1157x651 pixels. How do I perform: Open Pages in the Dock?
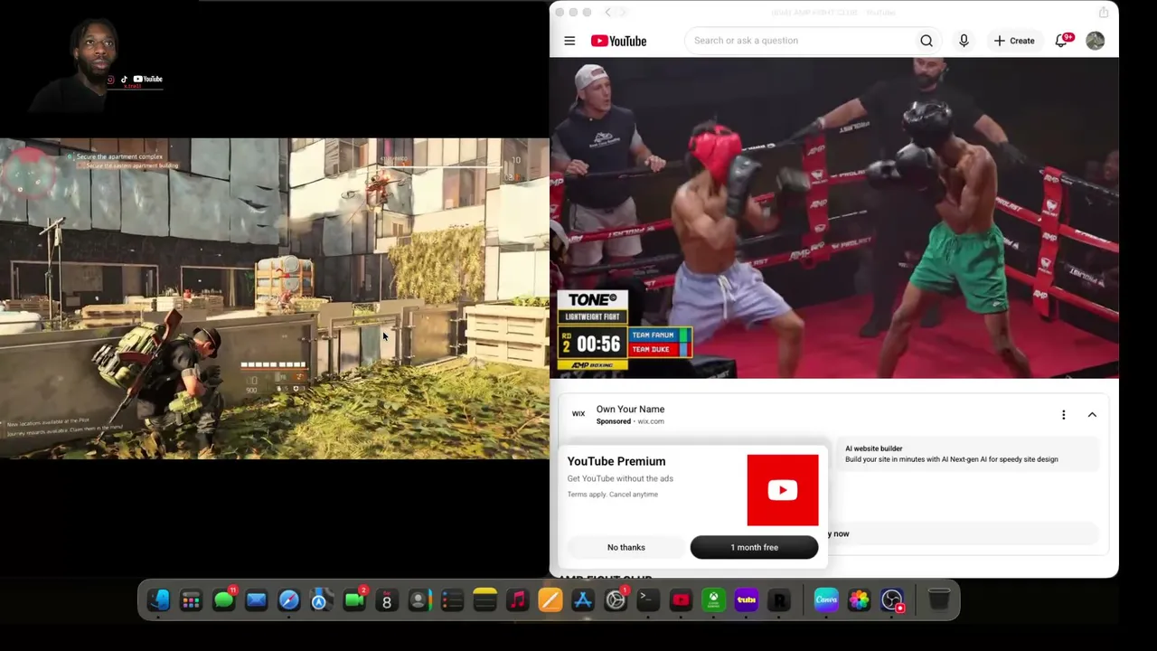(550, 599)
